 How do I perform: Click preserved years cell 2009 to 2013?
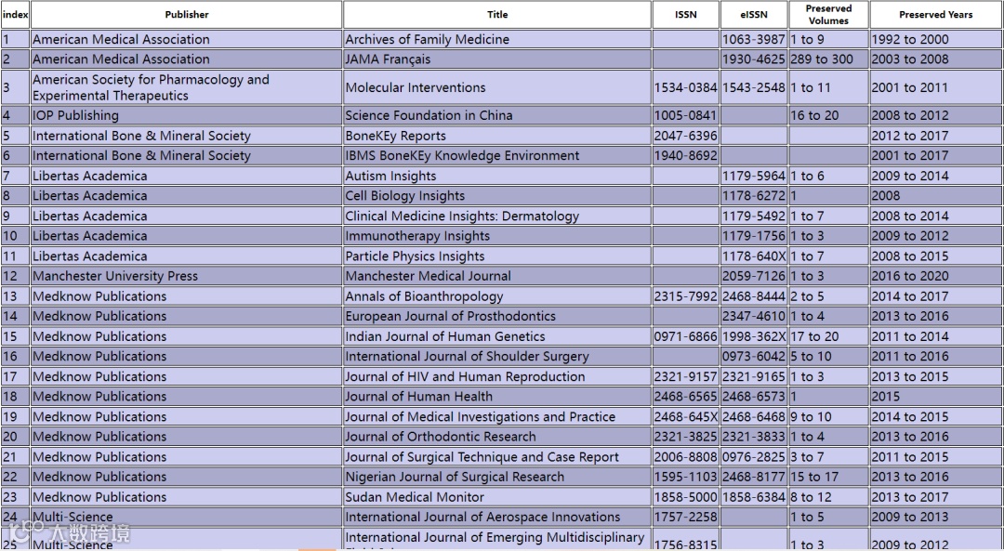tap(935, 517)
